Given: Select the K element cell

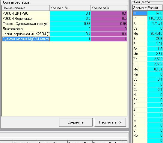Looking at the screenshot, I should click(x=140, y=23).
